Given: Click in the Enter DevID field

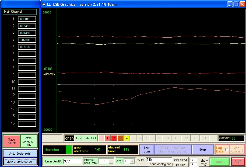Looking at the screenshot, I should point(72,161).
